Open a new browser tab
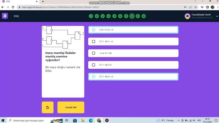 click(x=43, y=1)
